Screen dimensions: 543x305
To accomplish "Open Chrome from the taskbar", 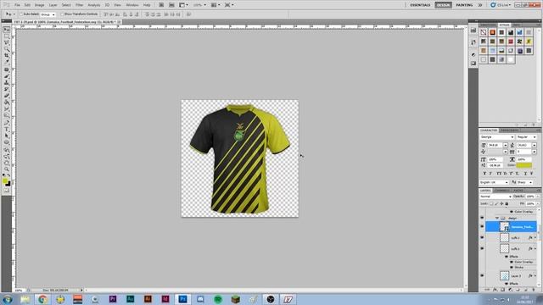I will [42, 299].
